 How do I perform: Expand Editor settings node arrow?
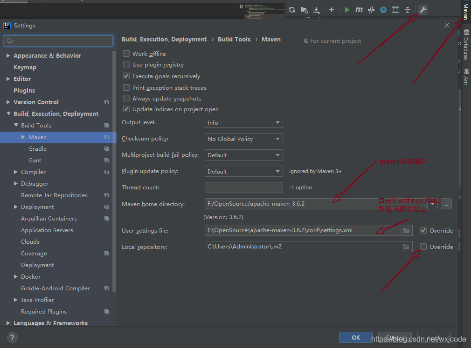pos(8,79)
